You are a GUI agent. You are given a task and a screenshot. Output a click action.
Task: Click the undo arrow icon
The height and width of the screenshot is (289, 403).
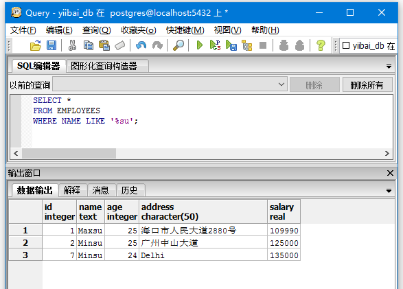pyautogui.click(x=141, y=45)
